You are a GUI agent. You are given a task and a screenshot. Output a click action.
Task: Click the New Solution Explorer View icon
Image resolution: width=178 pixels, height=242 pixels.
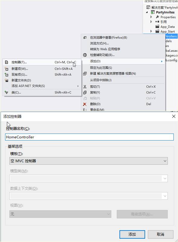click(x=85, y=74)
